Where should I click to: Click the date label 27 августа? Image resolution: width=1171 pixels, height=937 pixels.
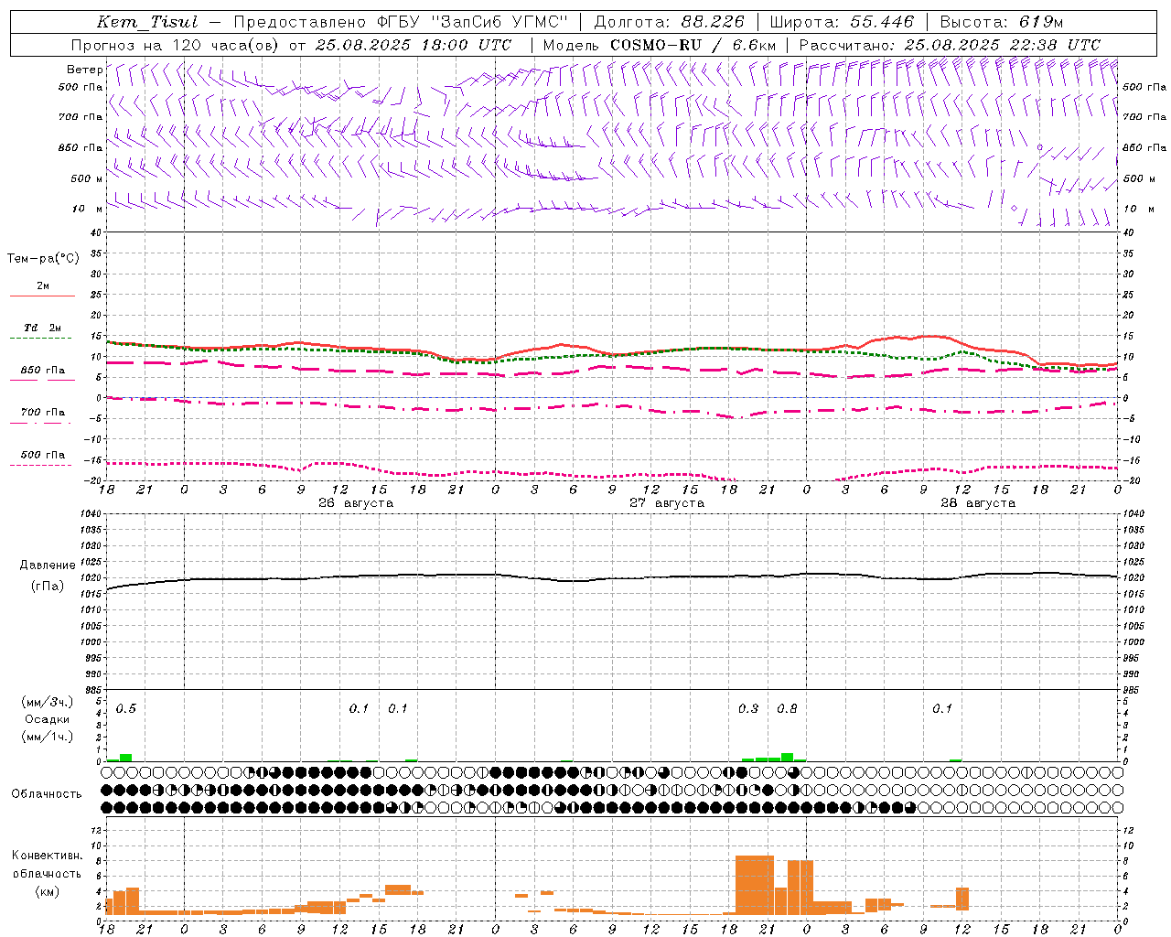pyautogui.click(x=667, y=503)
